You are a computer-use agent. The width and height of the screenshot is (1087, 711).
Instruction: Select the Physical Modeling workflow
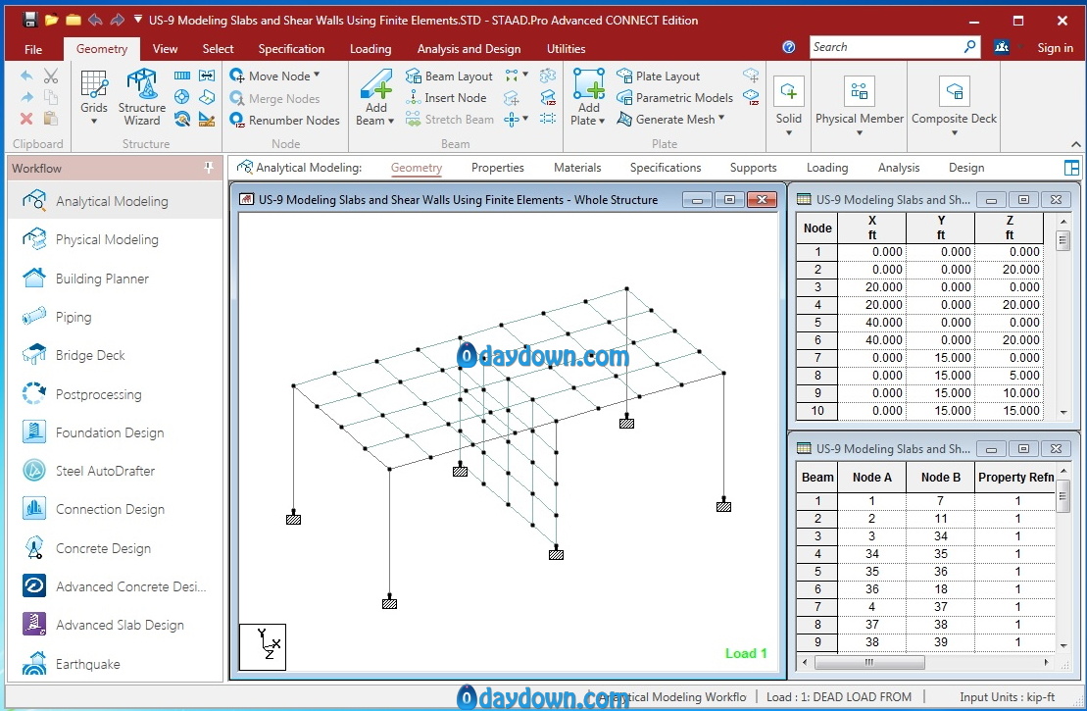pyautogui.click(x=115, y=239)
